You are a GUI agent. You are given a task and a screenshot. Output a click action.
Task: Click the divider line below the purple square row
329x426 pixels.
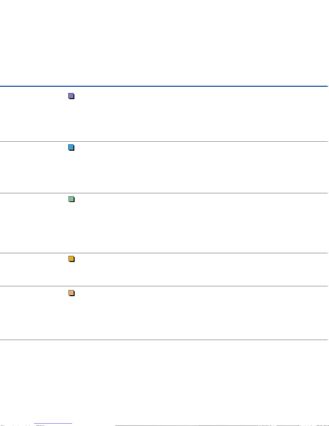tap(164, 141)
